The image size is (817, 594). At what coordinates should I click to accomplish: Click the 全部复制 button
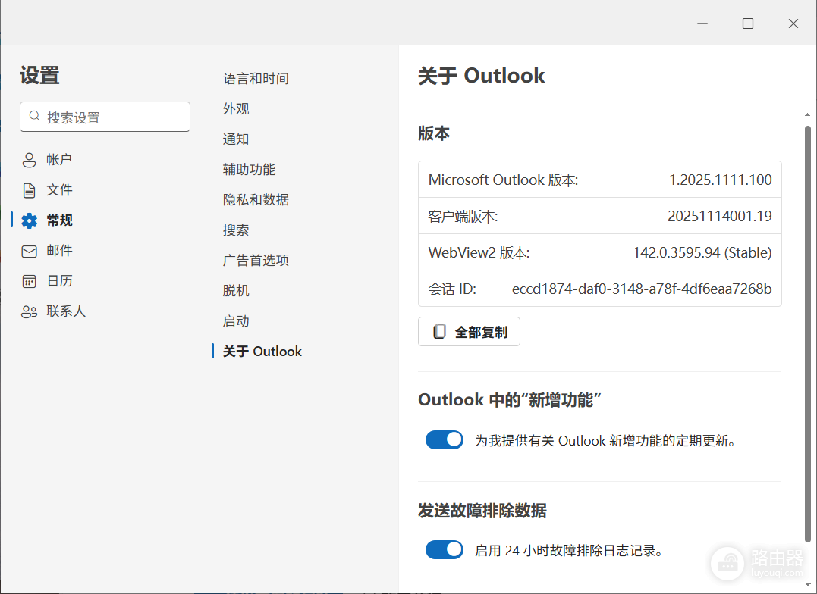click(x=469, y=332)
